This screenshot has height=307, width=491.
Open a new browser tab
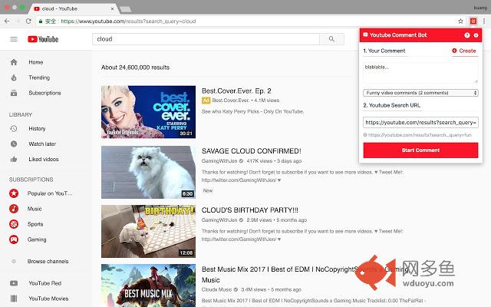pos(126,9)
